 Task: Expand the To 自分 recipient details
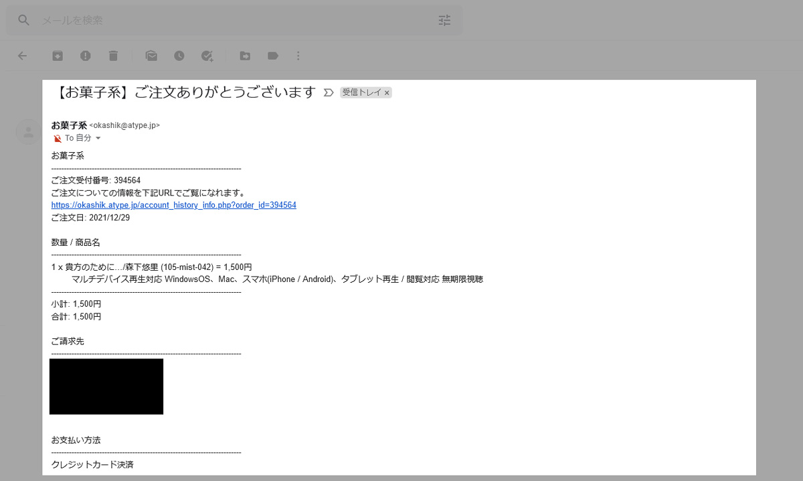click(x=98, y=138)
